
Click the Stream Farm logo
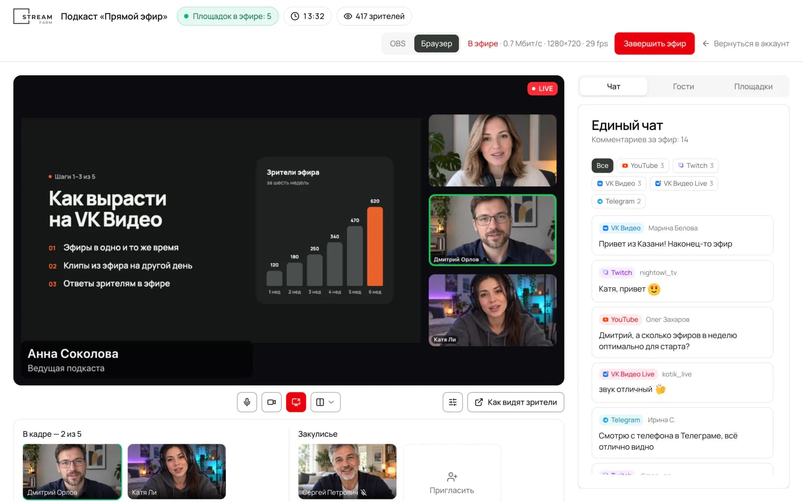point(33,17)
